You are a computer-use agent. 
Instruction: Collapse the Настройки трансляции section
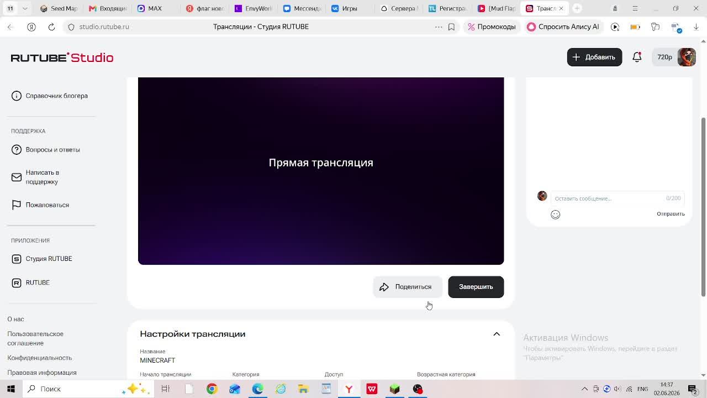[x=497, y=334]
